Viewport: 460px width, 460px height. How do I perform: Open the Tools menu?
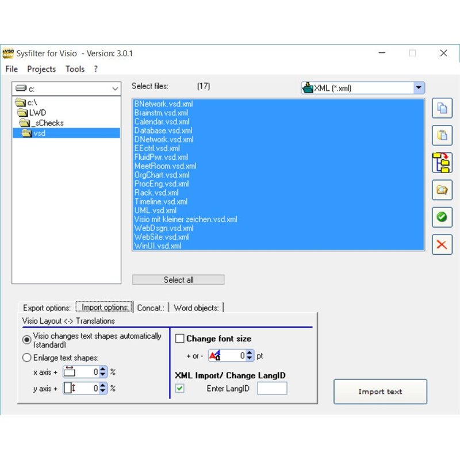point(75,69)
